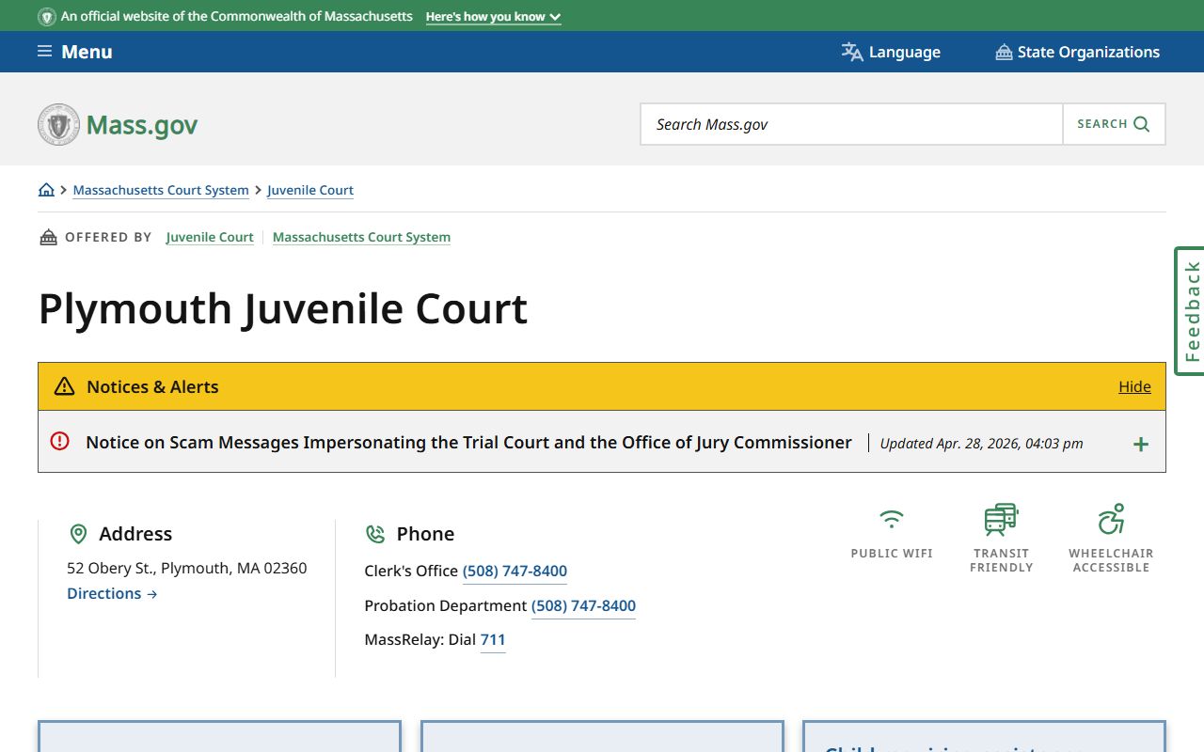1204x752 pixels.
Task: Click the Public WiFi icon
Action: click(x=892, y=519)
